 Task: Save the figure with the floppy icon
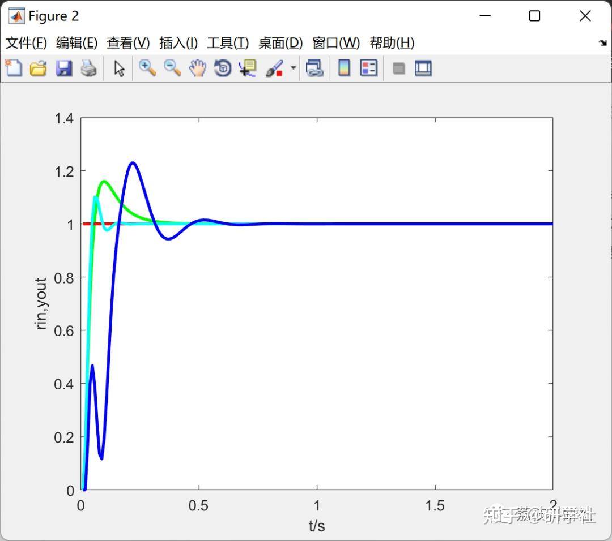[x=63, y=68]
